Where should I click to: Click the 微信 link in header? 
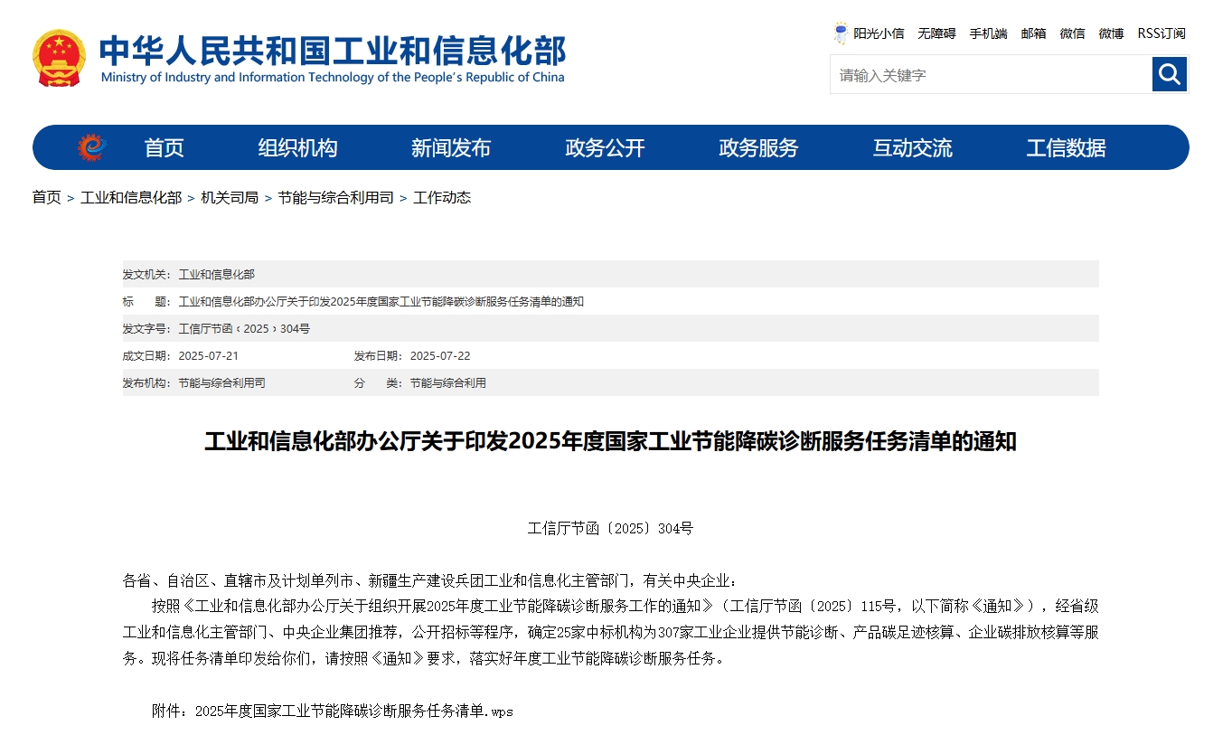coord(1072,33)
